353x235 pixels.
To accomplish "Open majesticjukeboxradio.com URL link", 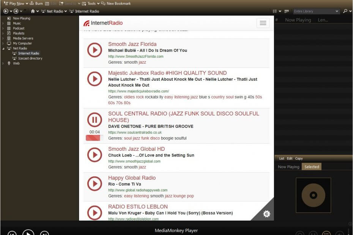I will click(x=139, y=91).
